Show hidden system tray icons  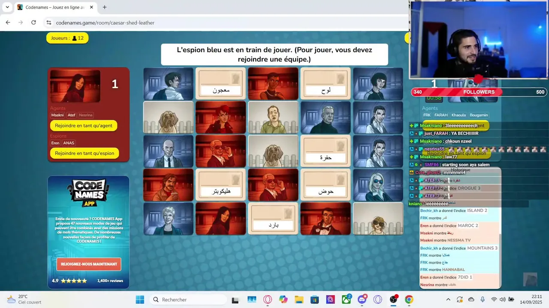click(x=448, y=299)
